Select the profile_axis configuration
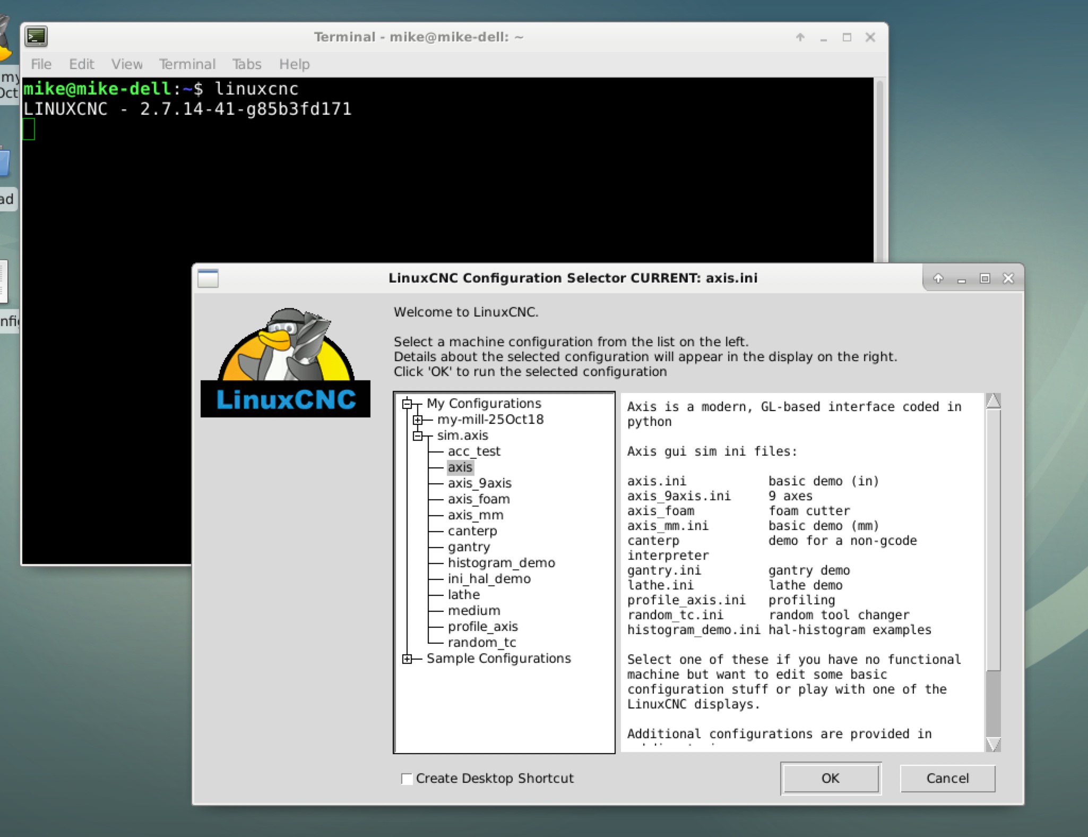The height and width of the screenshot is (837, 1088). [483, 627]
